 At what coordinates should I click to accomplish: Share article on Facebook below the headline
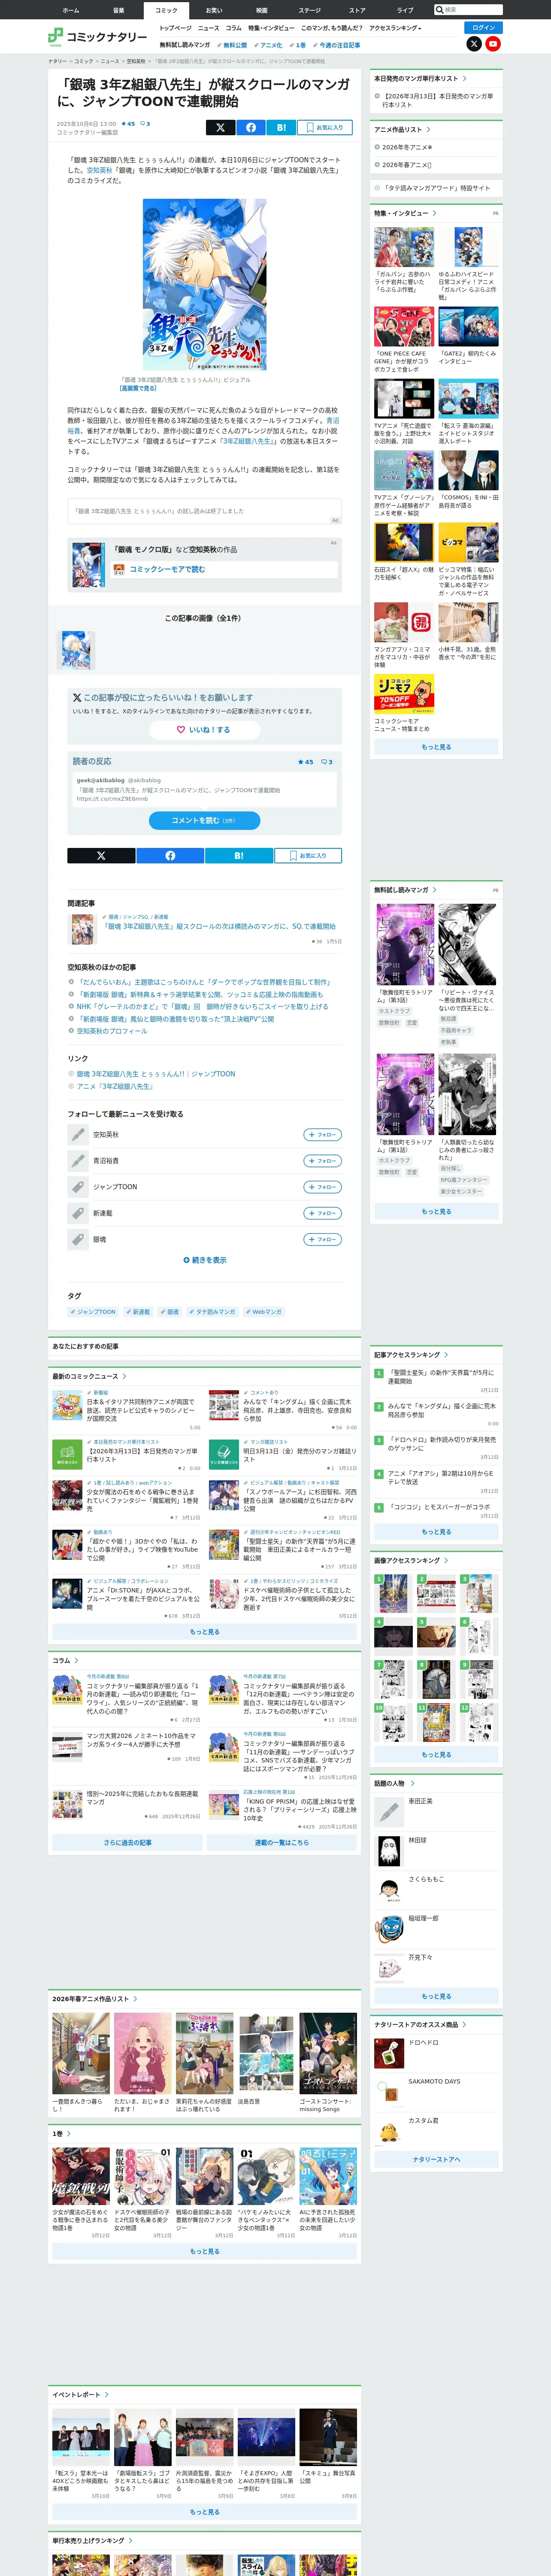coord(250,127)
